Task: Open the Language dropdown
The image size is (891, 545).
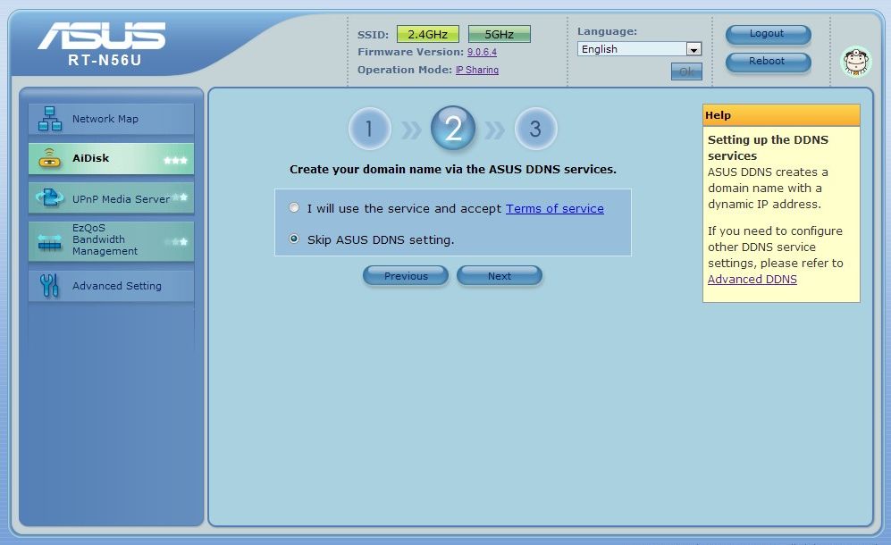Action: (x=639, y=49)
